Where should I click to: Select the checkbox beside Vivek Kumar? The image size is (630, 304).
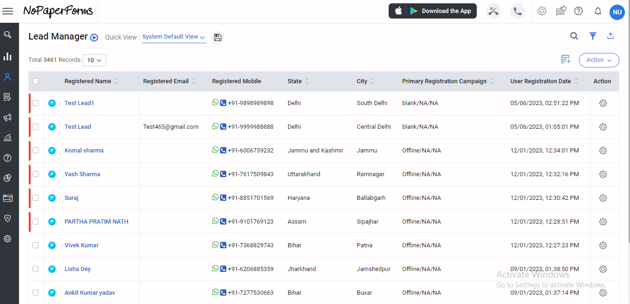pyautogui.click(x=36, y=245)
